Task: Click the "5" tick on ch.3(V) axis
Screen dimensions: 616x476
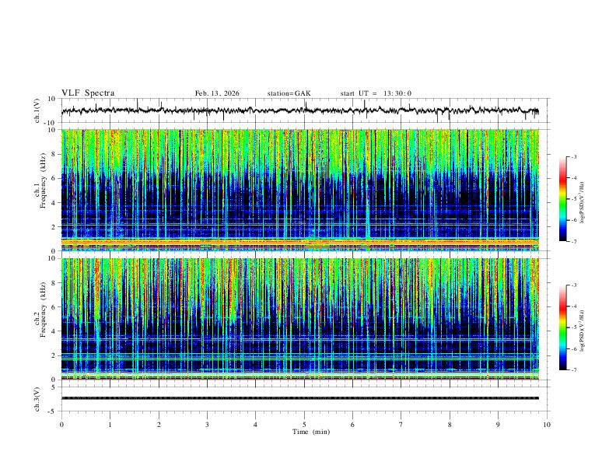Action: [54, 387]
